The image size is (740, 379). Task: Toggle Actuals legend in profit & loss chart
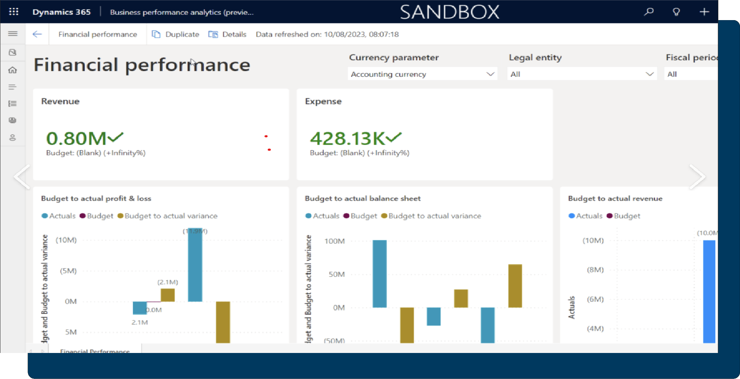click(58, 216)
